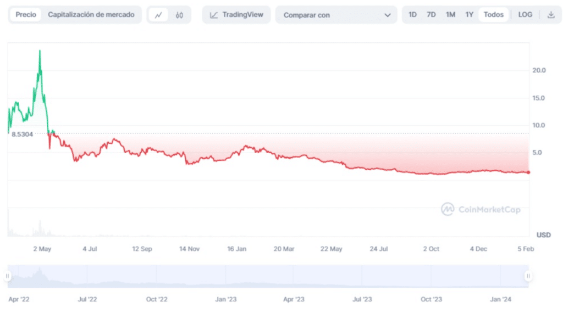Click the Jan '24 navigator label
563x313 pixels.
[x=500, y=299]
